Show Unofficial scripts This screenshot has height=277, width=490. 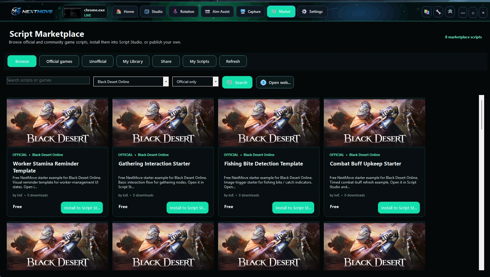(x=98, y=61)
